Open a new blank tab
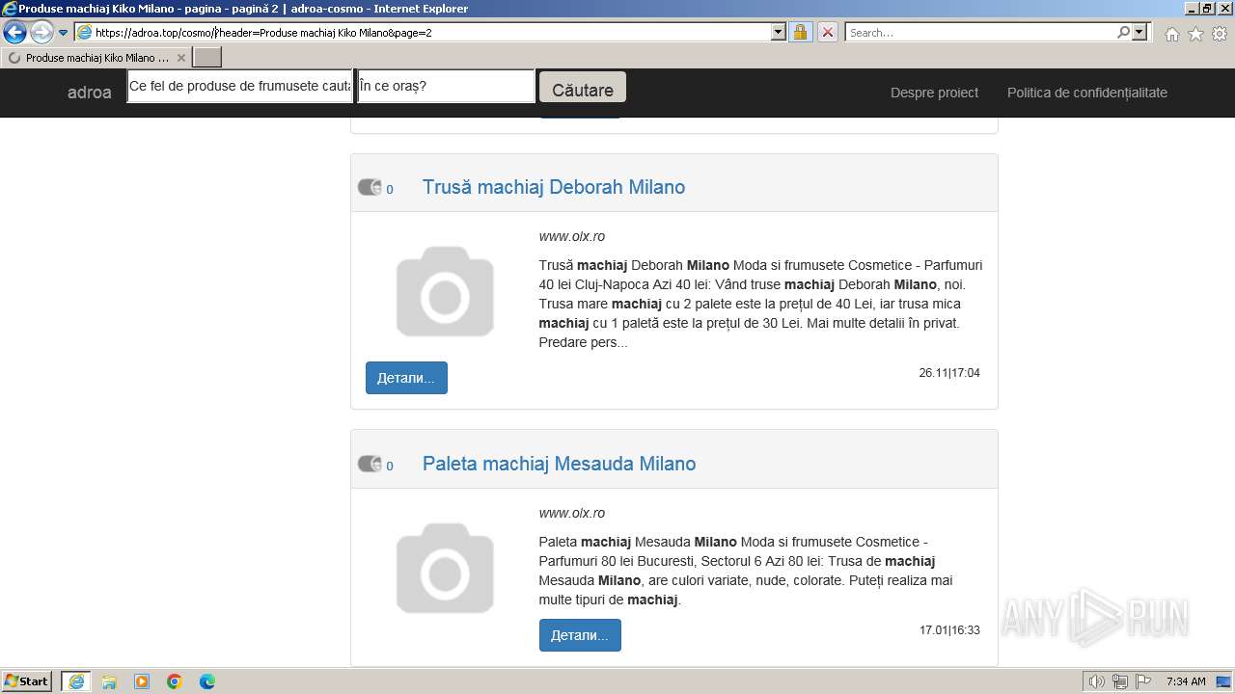Screen dimensions: 1235x694 [x=207, y=58]
